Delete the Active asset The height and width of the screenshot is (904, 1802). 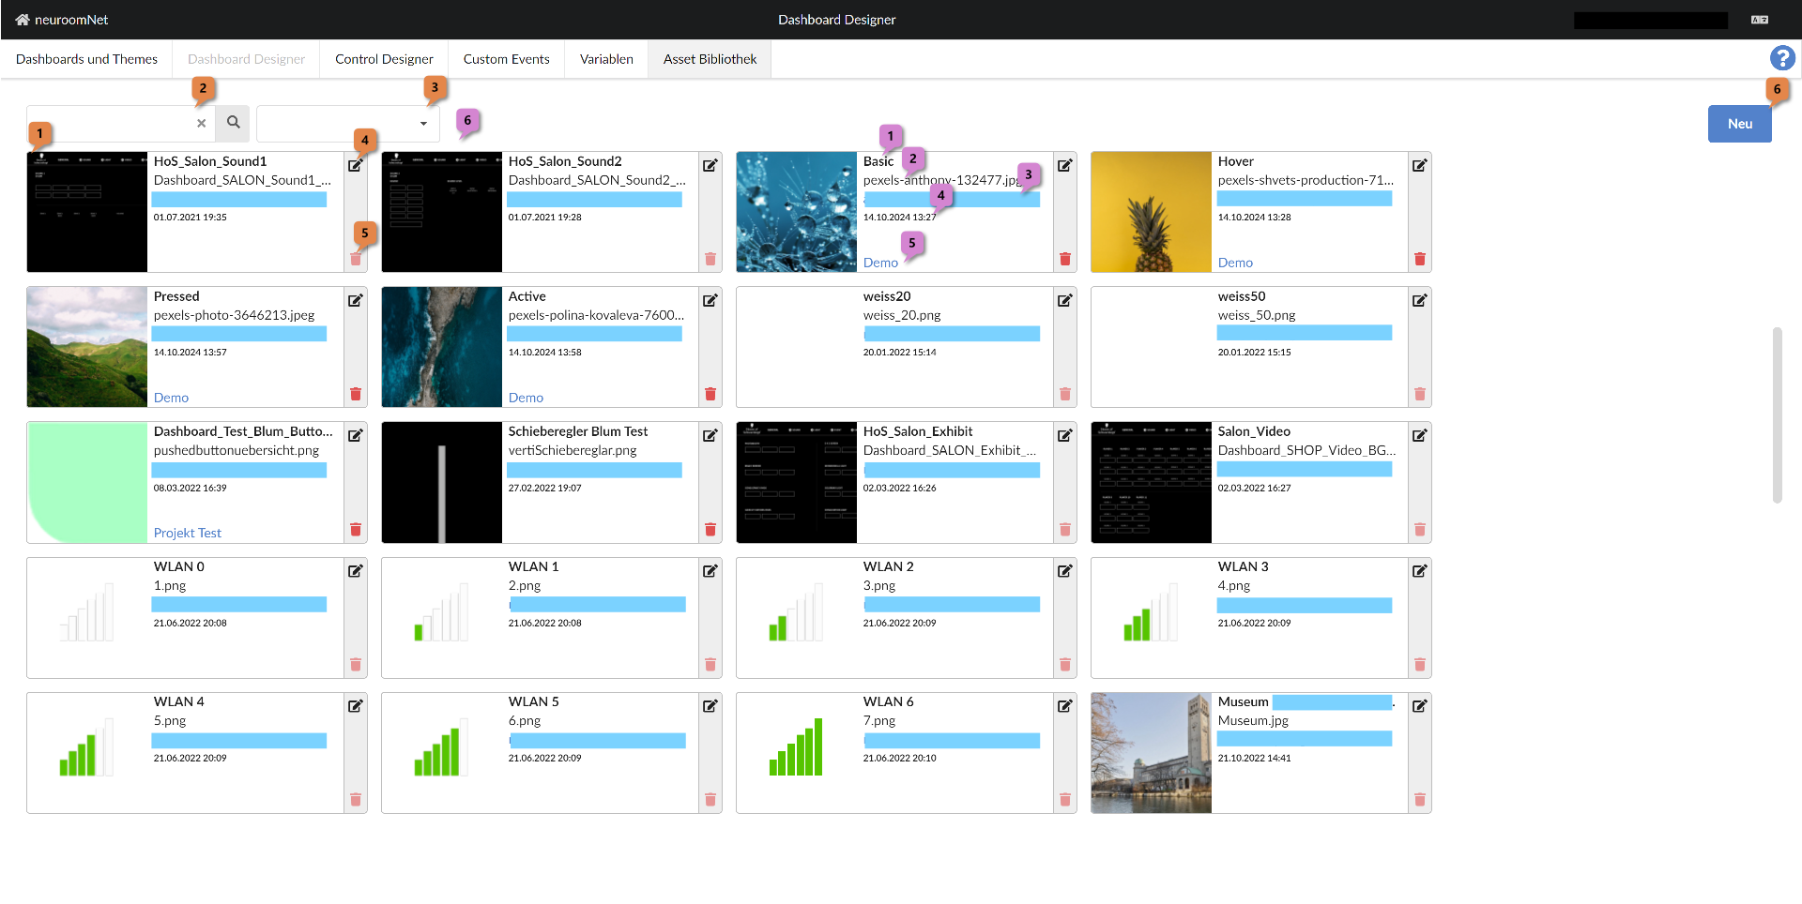pos(710,394)
